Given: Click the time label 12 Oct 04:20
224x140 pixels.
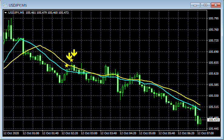Looking at the screenshot, I should 128,133.
